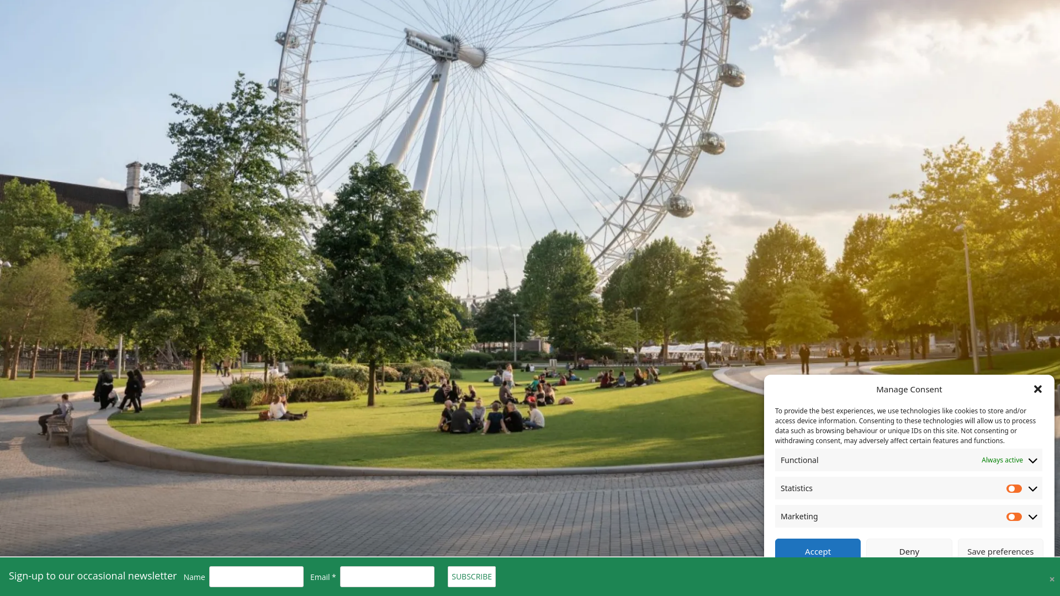Click the 'Manage Consent' heading

[x=909, y=389]
